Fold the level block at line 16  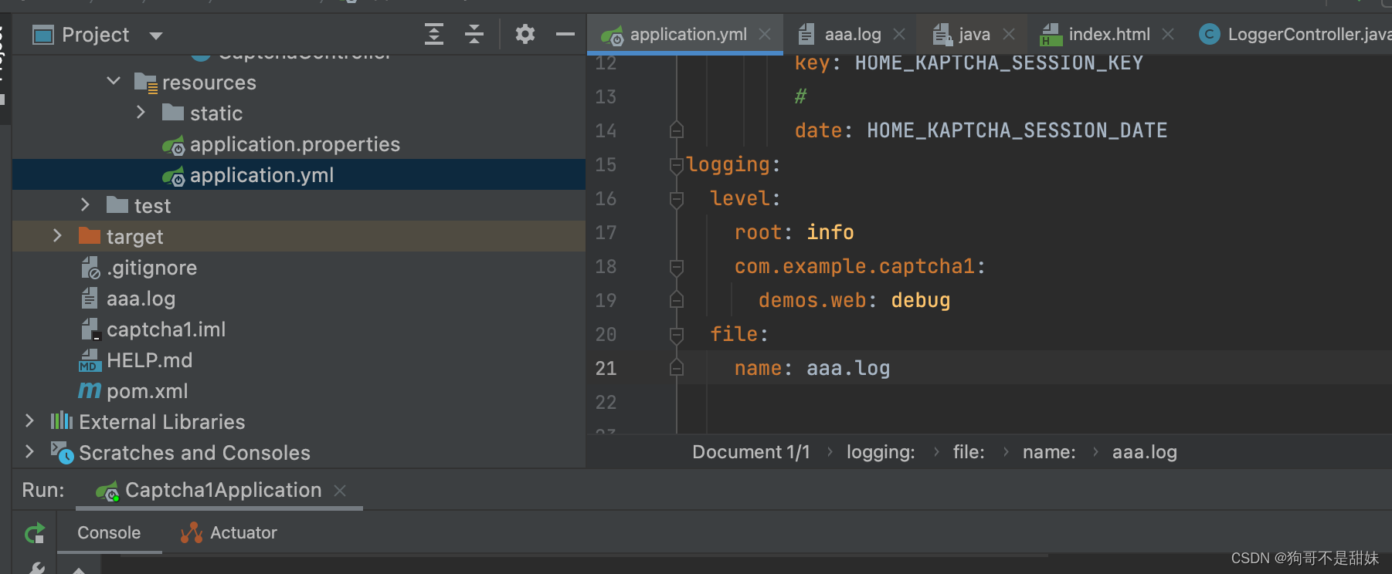click(x=677, y=199)
